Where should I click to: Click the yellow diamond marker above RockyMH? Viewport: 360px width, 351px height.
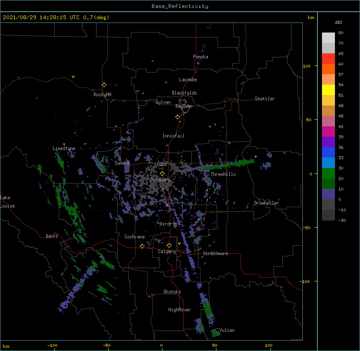coord(104,85)
